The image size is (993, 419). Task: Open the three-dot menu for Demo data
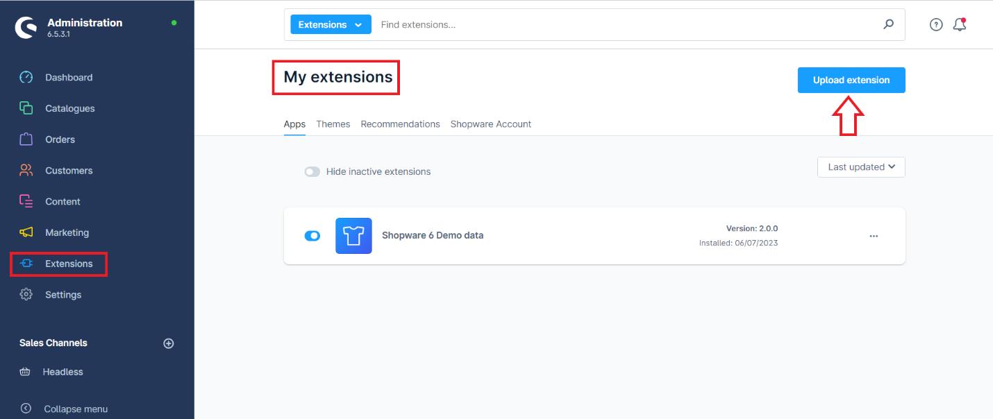click(x=874, y=236)
